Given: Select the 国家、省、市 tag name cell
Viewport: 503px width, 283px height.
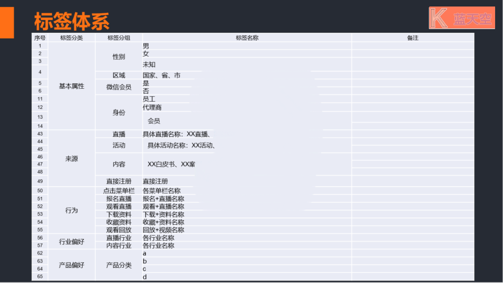Looking at the screenshot, I should [x=162, y=75].
